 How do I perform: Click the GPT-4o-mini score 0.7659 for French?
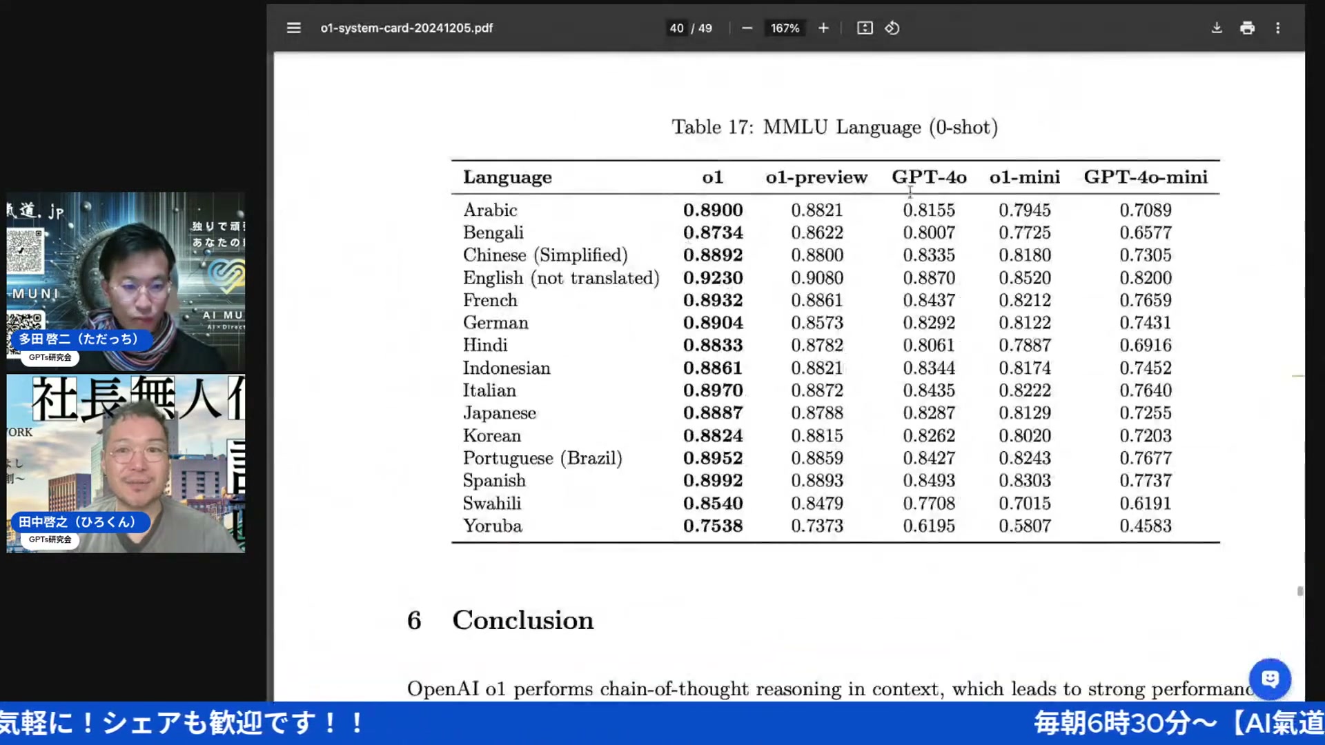(x=1146, y=300)
